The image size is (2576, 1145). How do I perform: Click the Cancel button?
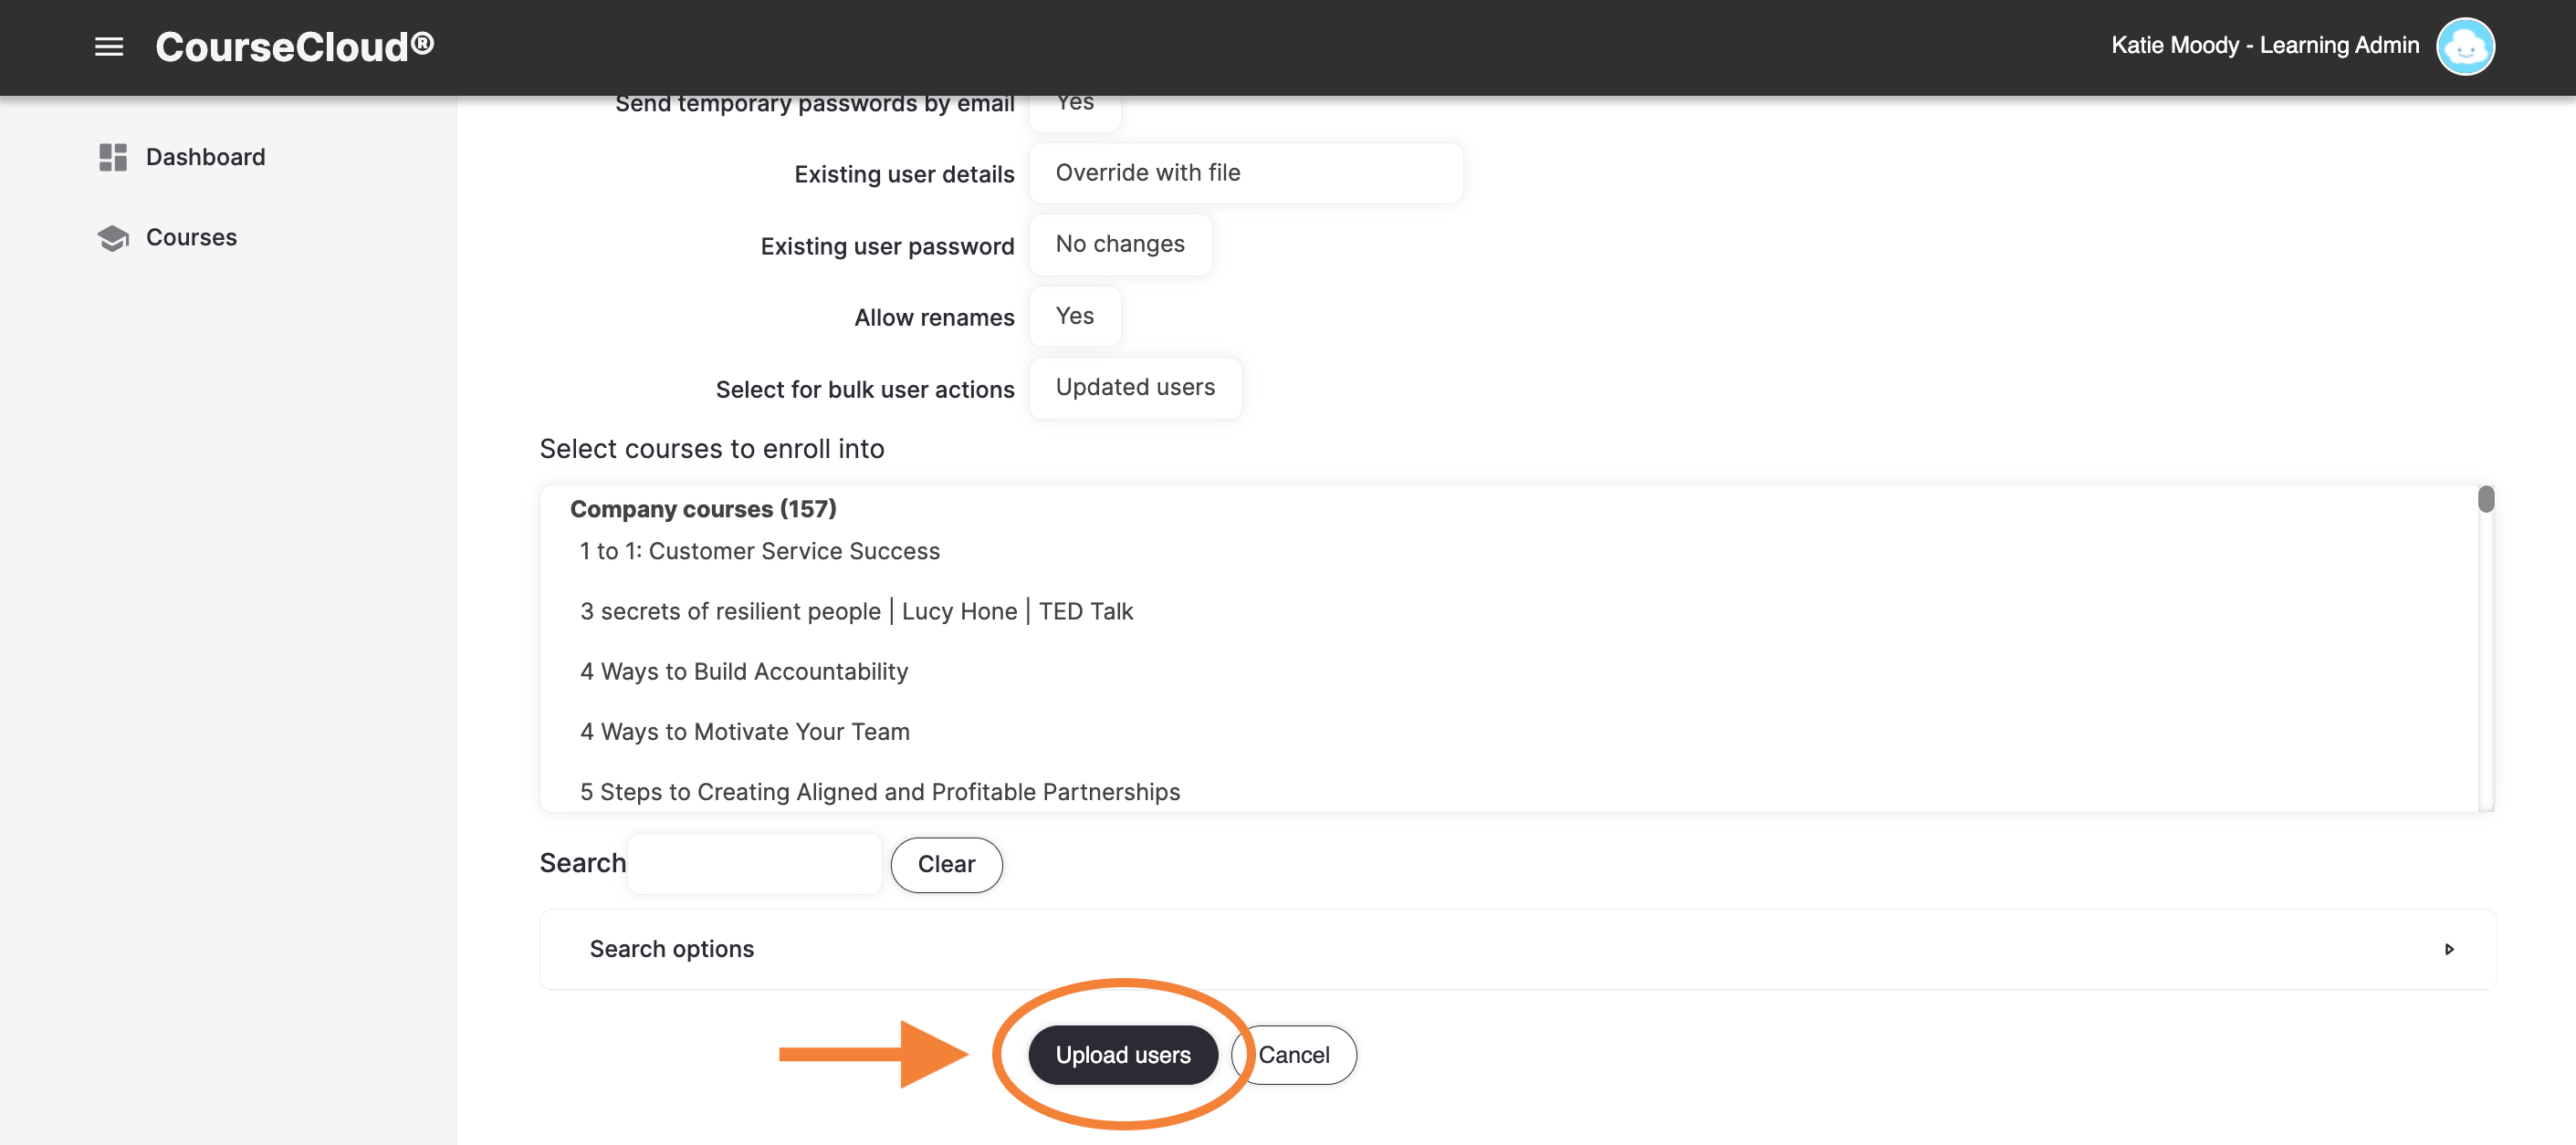pyautogui.click(x=1294, y=1055)
